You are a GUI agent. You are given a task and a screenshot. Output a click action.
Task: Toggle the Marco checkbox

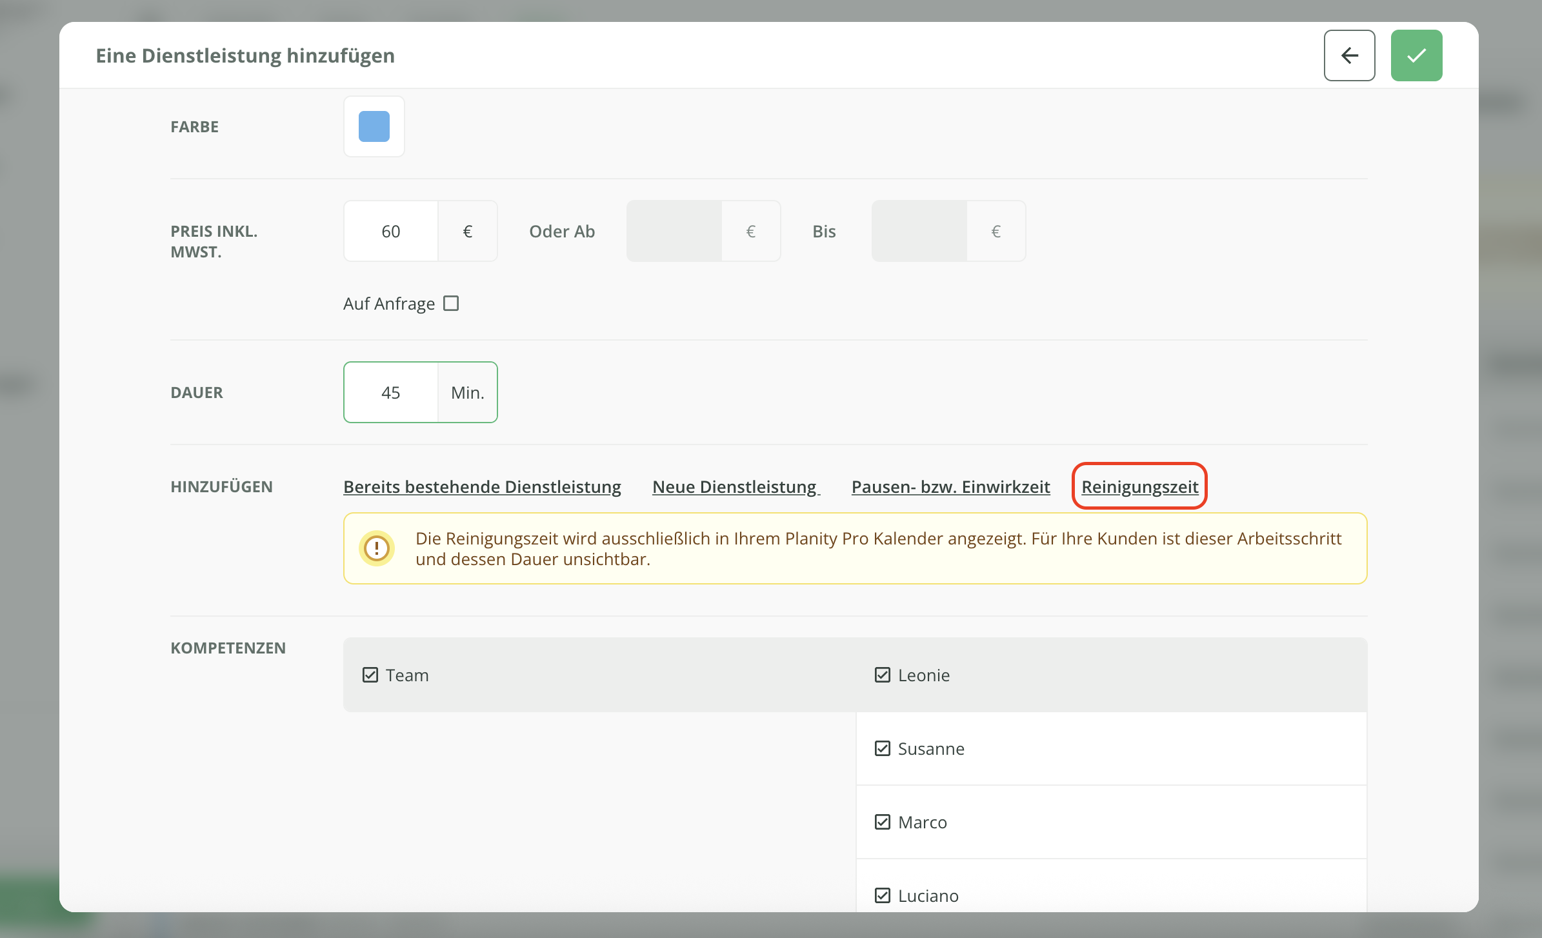point(882,822)
